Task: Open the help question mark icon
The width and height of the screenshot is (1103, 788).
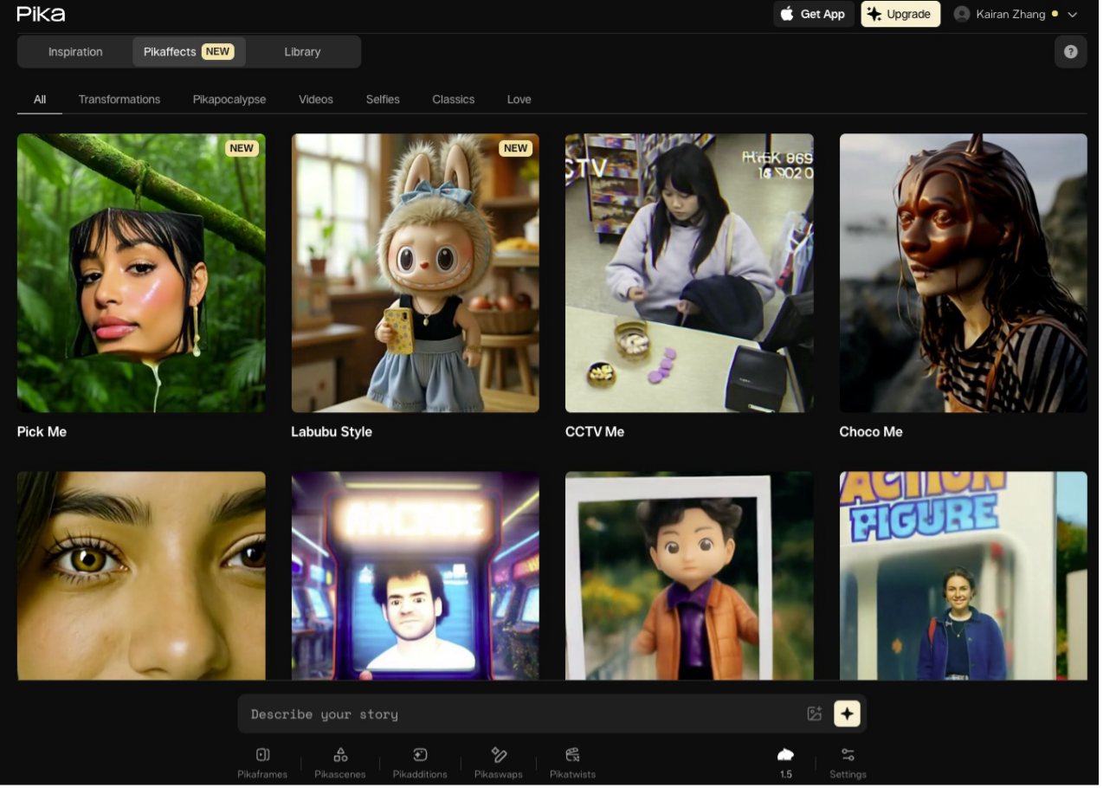Action: [x=1070, y=52]
